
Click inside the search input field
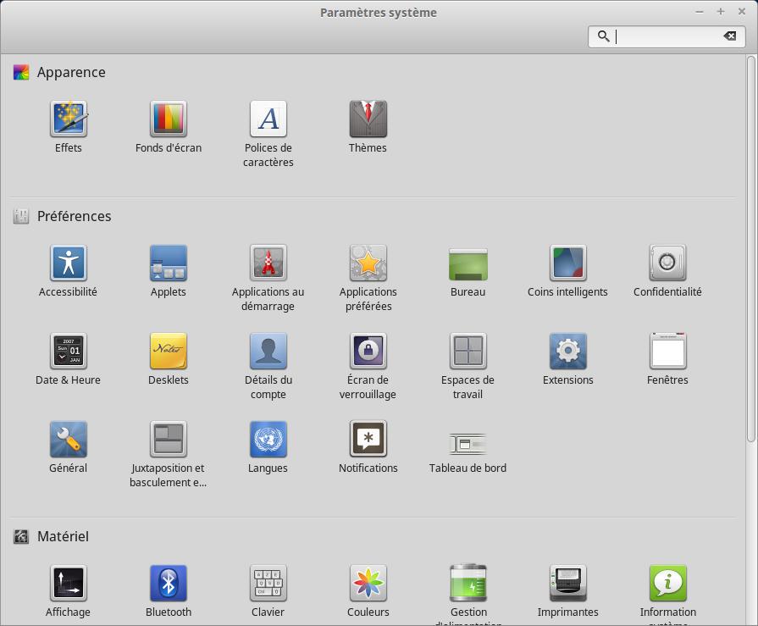click(667, 36)
